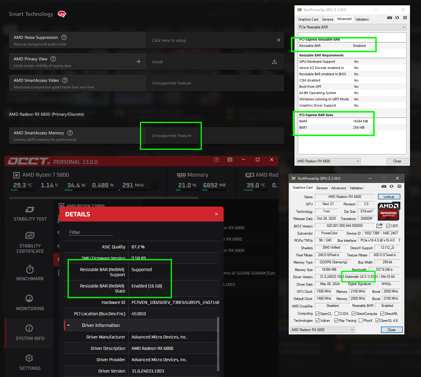Open GPU selector dropdown in GPU-Z Advanced window
Viewport: 421px width, 377px height.
pos(328,161)
